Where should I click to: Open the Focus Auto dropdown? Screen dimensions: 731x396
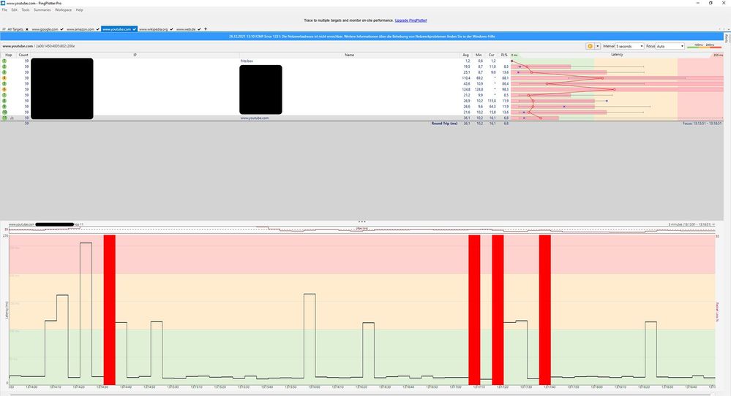tap(670, 46)
